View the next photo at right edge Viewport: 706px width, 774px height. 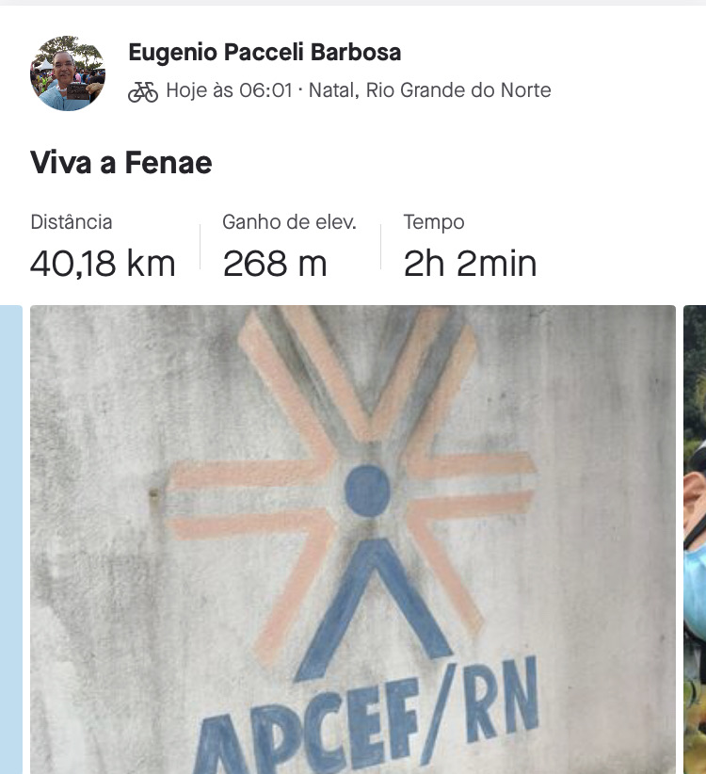[x=695, y=540]
